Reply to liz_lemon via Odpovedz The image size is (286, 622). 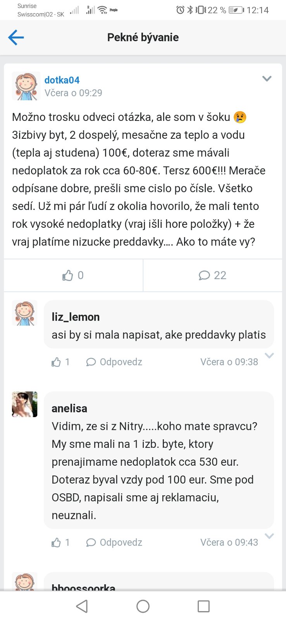114,362
